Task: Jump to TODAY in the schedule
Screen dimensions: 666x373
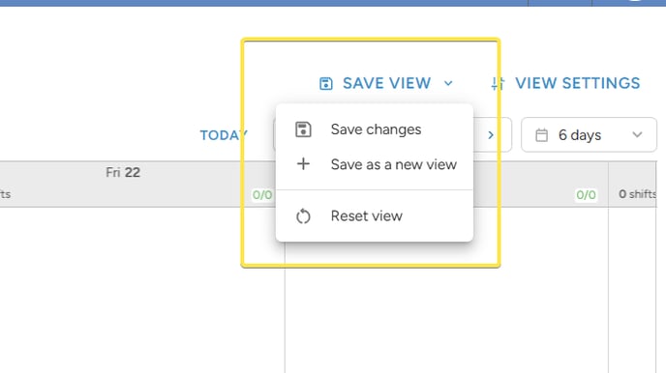Action: click(x=224, y=135)
